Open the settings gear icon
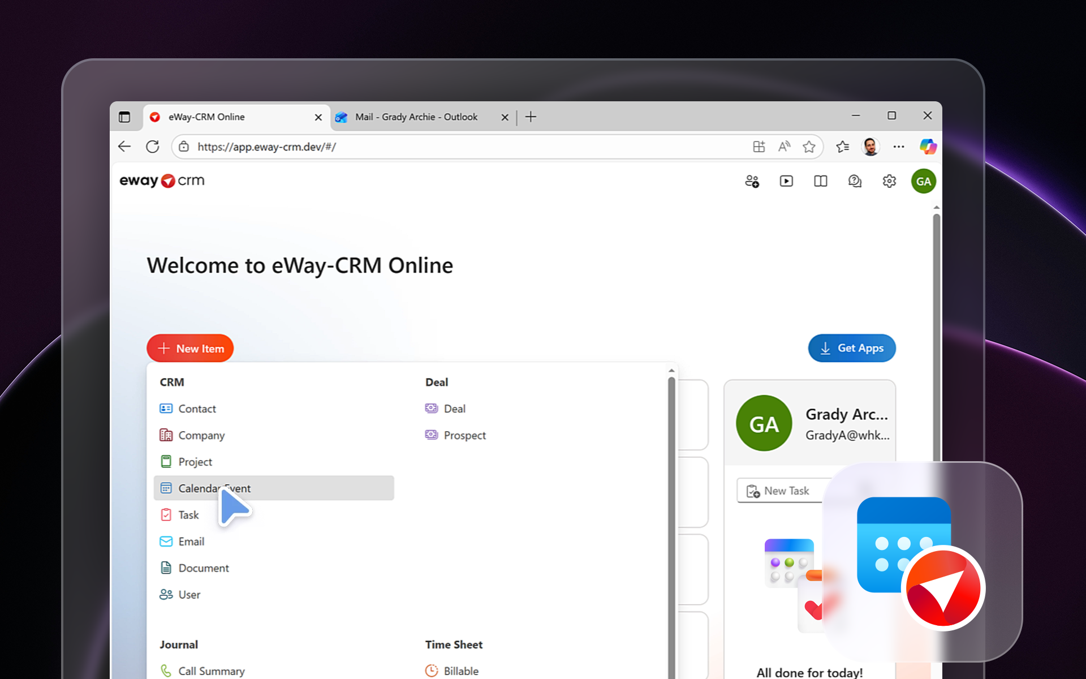Image resolution: width=1086 pixels, height=679 pixels. coord(889,181)
